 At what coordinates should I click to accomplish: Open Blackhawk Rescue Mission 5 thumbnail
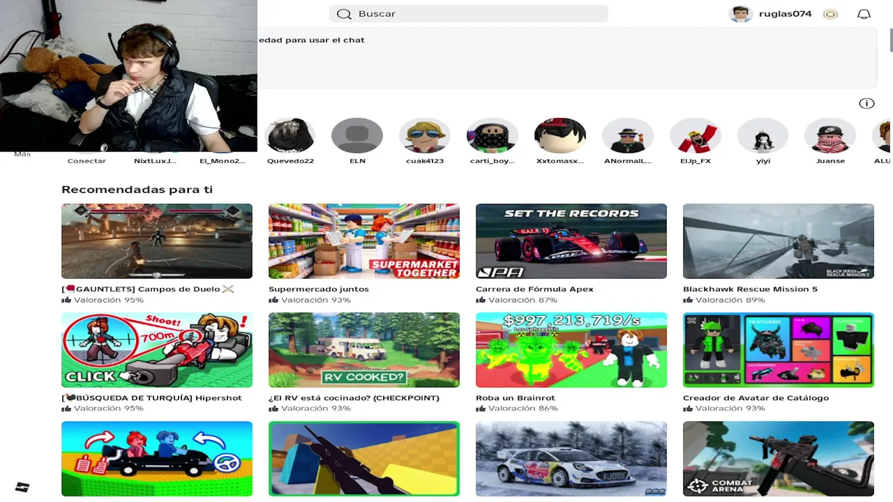(779, 241)
